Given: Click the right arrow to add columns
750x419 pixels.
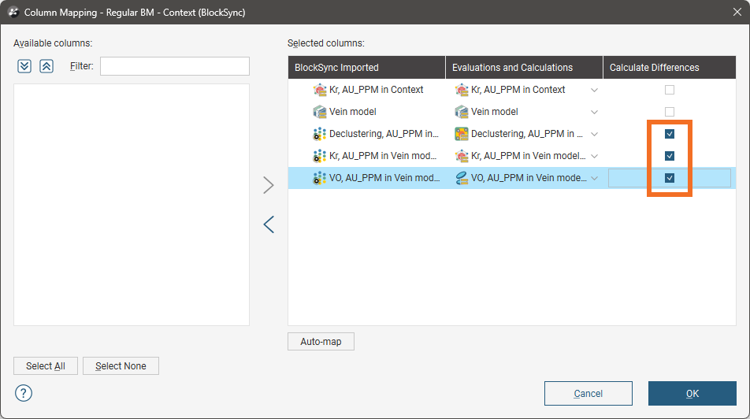Looking at the screenshot, I should tap(269, 185).
